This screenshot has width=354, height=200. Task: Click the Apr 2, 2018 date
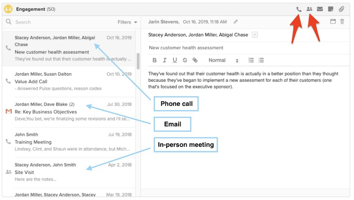(120, 165)
